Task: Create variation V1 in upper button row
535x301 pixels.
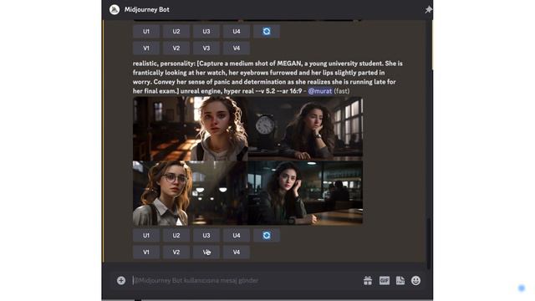Action: pyautogui.click(x=146, y=48)
